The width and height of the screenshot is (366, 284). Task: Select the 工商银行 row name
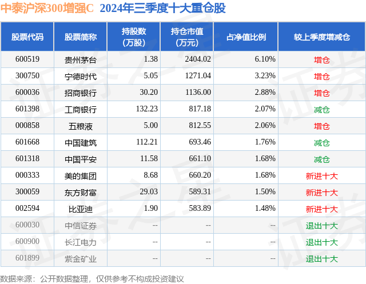(x=81, y=110)
